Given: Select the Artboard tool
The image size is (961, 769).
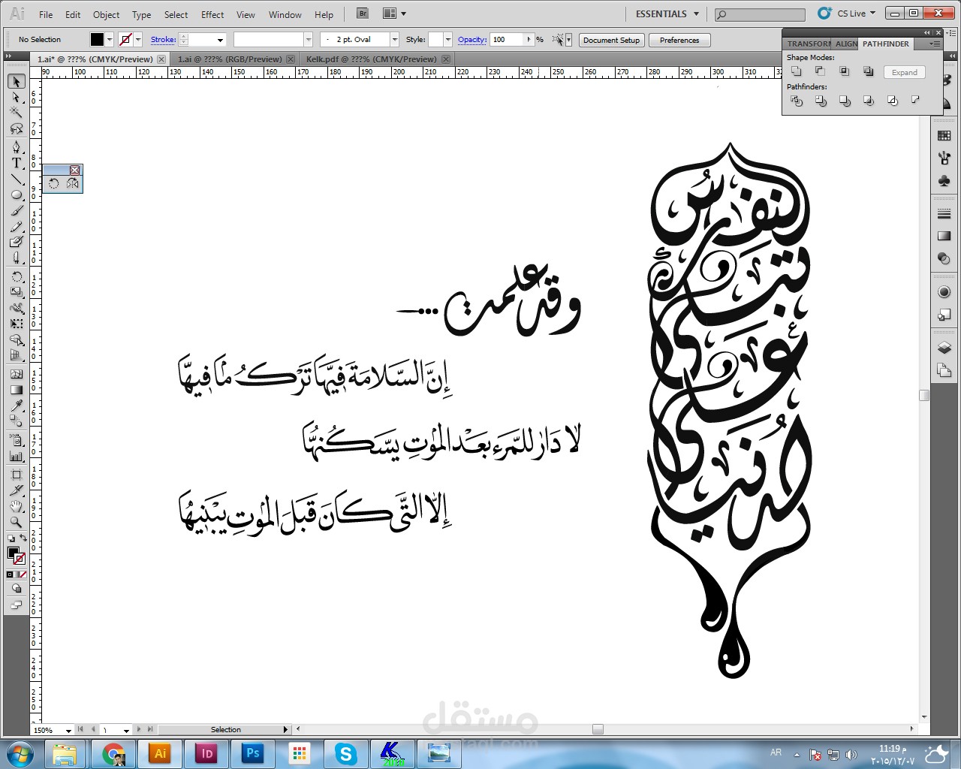Looking at the screenshot, I should coord(16,475).
